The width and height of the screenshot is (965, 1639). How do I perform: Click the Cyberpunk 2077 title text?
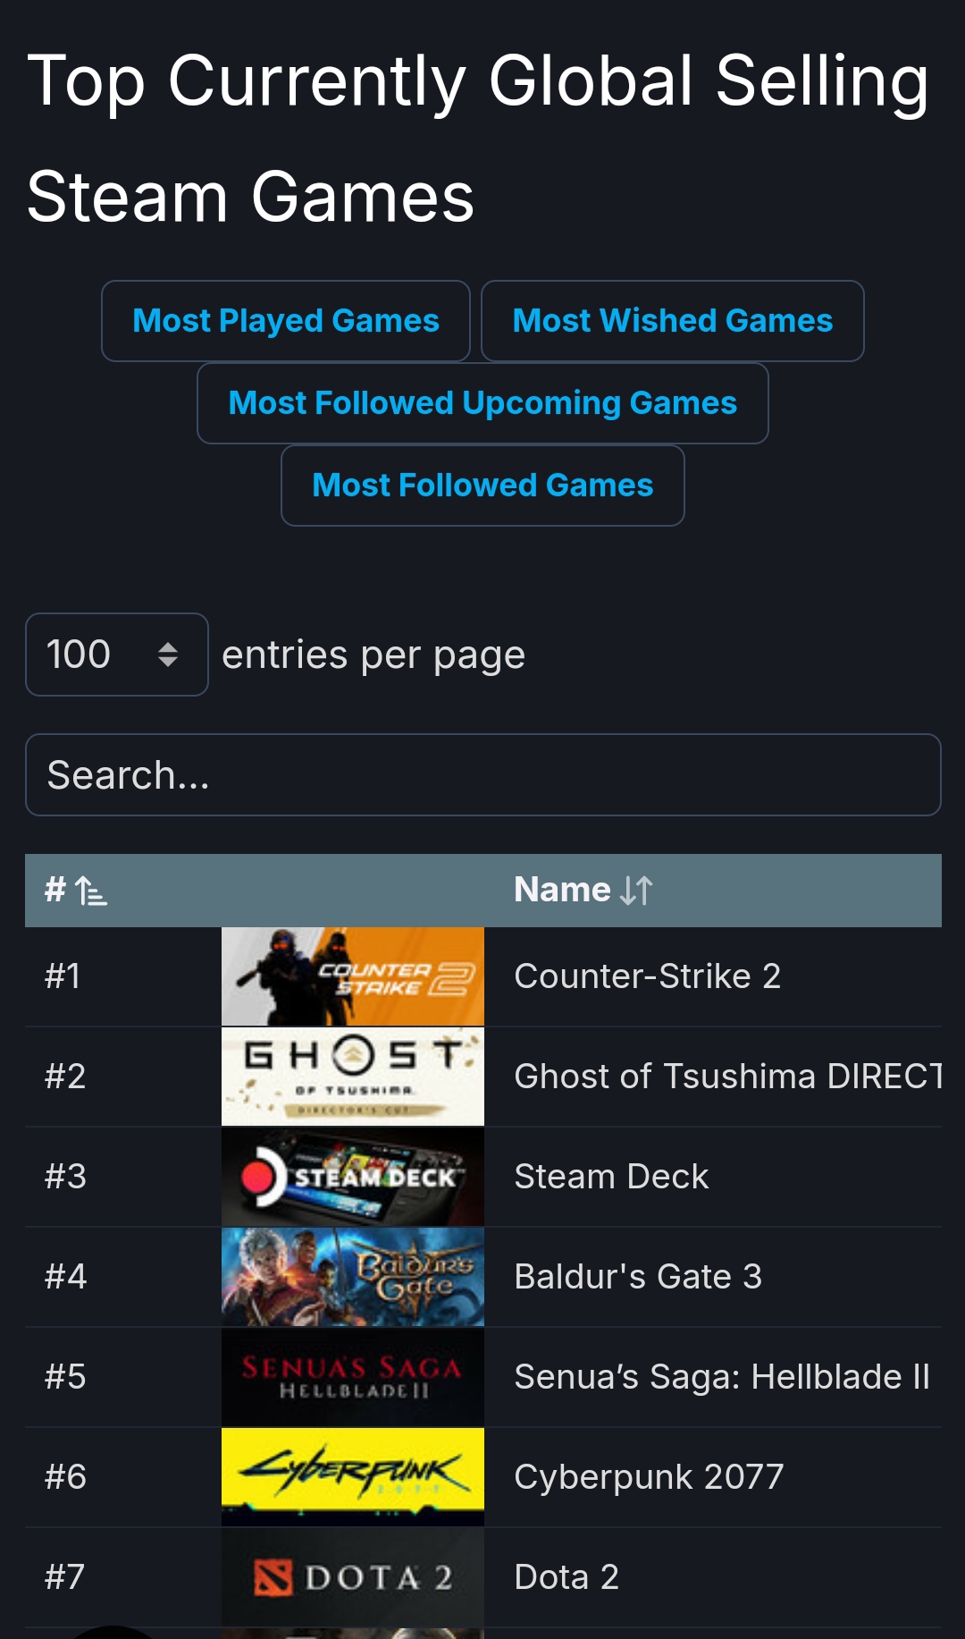(x=649, y=1477)
